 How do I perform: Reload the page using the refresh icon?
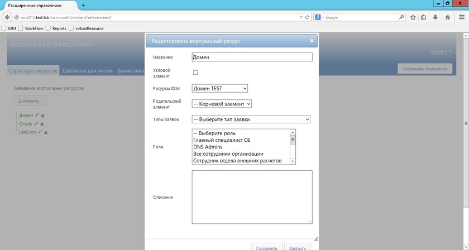pos(307,17)
